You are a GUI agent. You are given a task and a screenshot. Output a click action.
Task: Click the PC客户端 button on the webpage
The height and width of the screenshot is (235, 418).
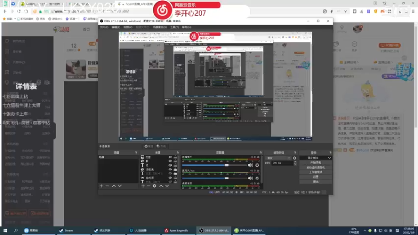coord(389,45)
